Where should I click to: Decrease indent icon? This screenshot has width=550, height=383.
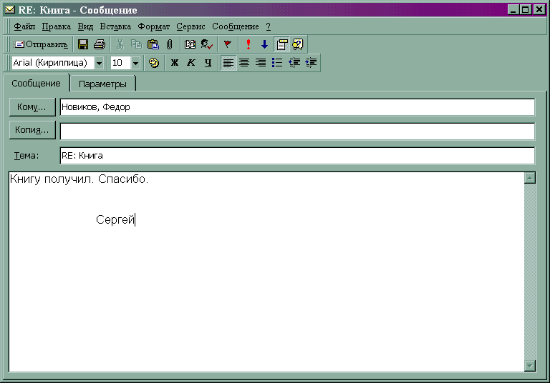(294, 63)
